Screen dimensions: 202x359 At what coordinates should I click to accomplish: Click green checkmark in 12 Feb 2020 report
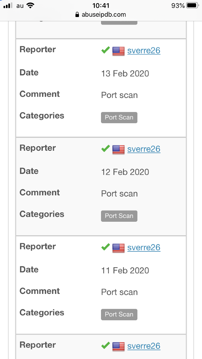(x=105, y=149)
